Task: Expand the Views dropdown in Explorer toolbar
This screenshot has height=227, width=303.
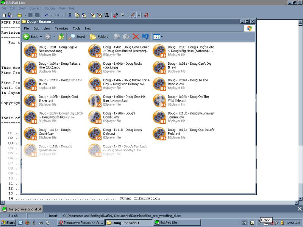Action: [162, 37]
